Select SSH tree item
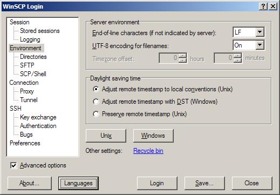 tap(16, 109)
